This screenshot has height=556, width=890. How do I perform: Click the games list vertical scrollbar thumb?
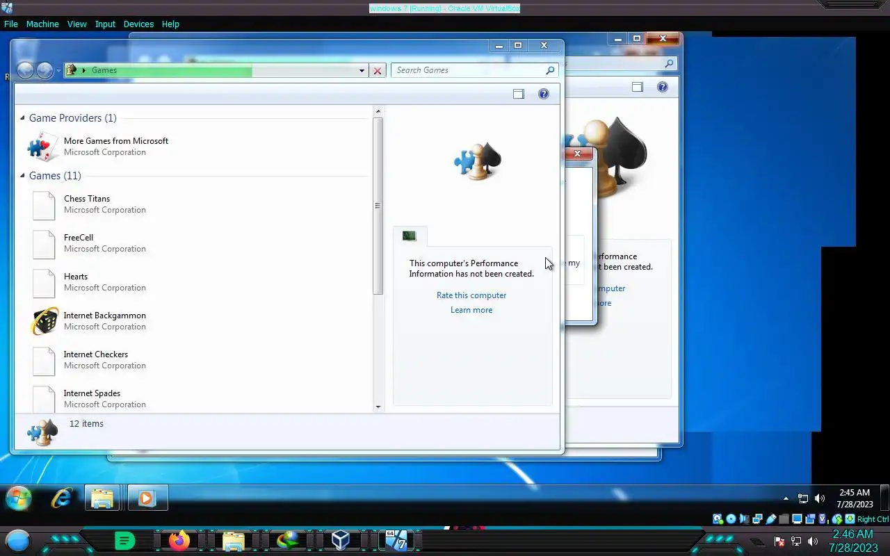(378, 206)
